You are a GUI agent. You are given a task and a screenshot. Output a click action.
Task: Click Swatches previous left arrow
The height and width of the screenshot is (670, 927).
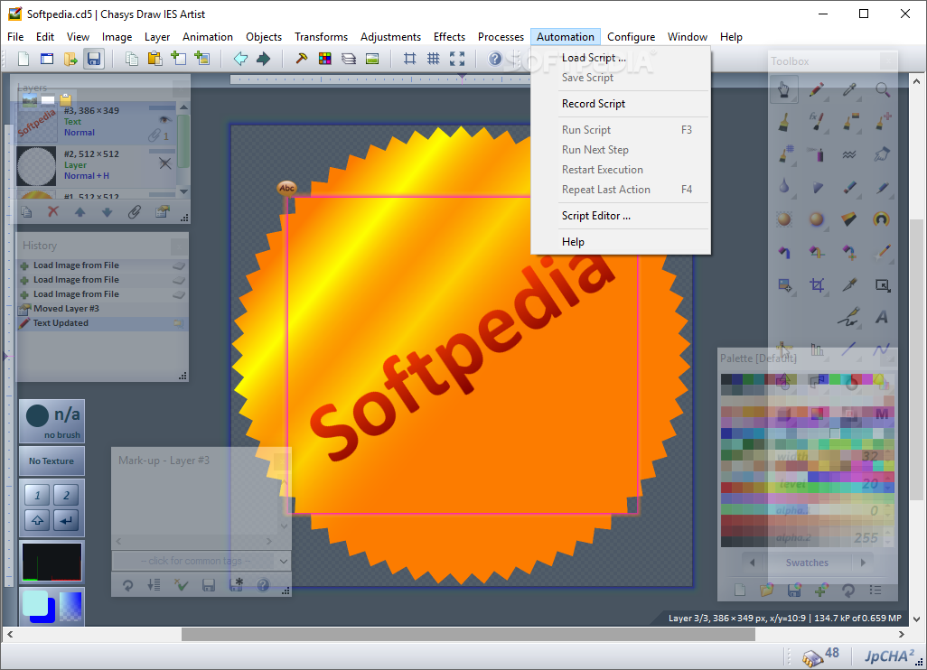click(x=752, y=563)
